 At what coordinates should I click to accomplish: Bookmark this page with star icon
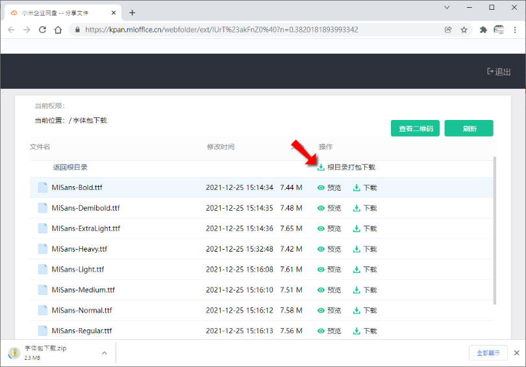coord(464,30)
